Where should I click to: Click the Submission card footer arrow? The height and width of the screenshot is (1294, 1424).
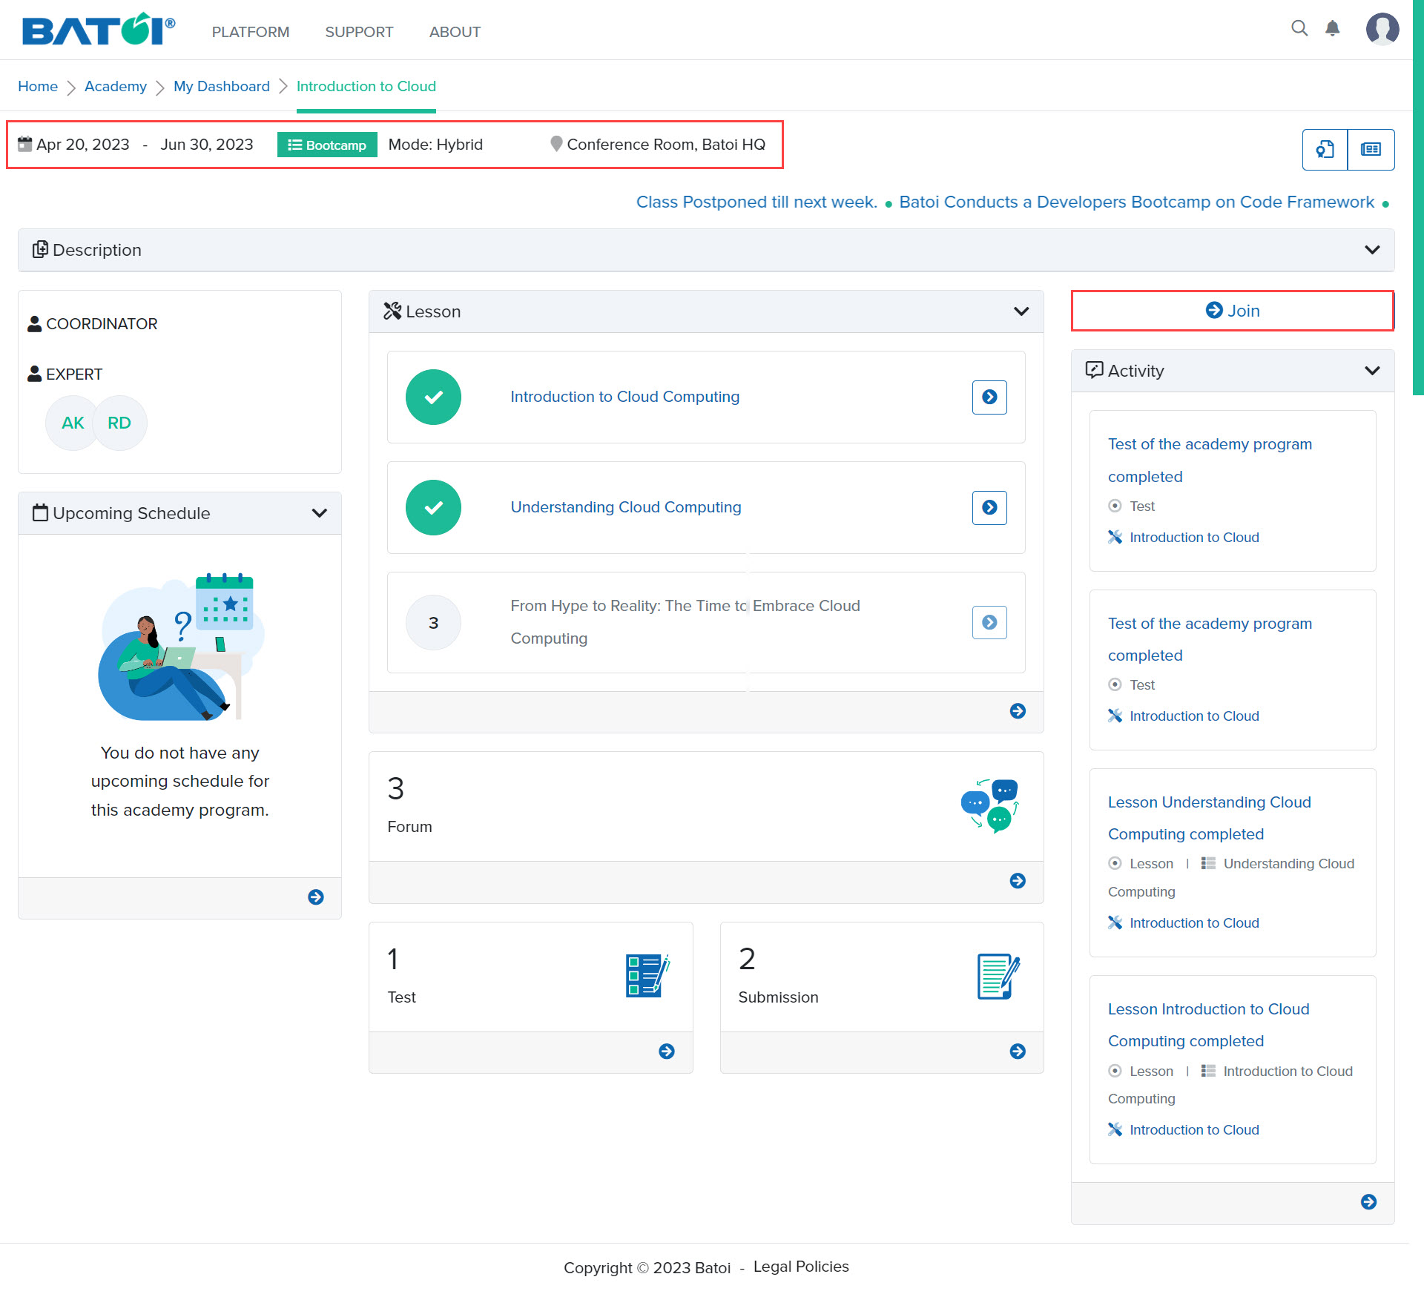[1018, 1051]
